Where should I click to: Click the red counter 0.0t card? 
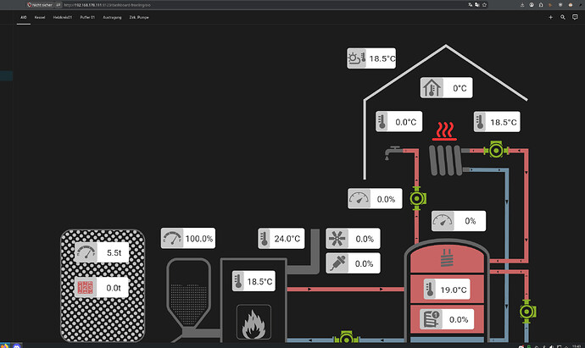102,288
